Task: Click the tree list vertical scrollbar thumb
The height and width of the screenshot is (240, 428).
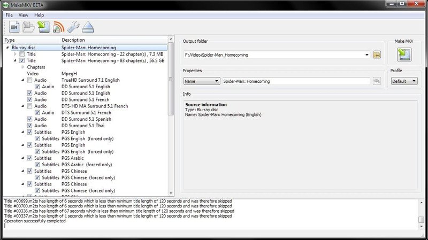Action: (171, 79)
